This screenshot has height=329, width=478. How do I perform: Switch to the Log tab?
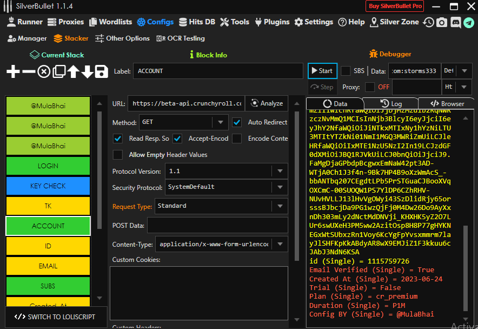pyautogui.click(x=391, y=103)
